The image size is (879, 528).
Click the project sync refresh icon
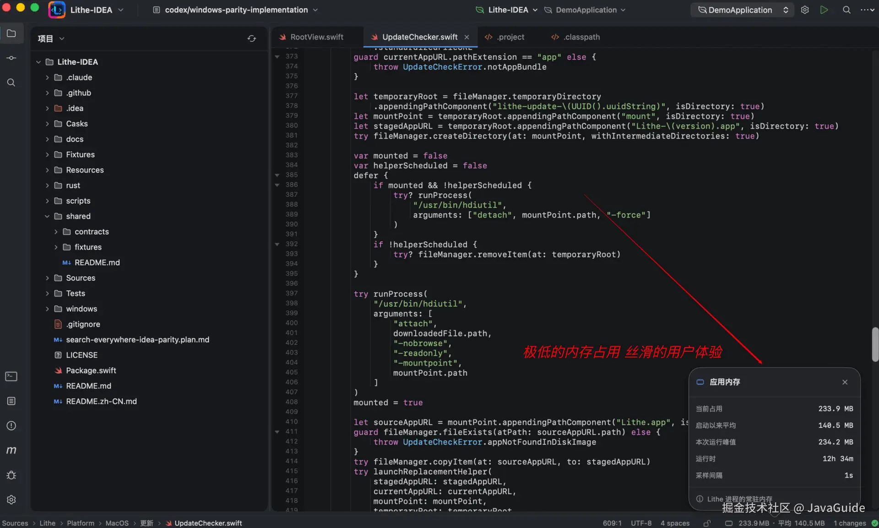tap(252, 38)
